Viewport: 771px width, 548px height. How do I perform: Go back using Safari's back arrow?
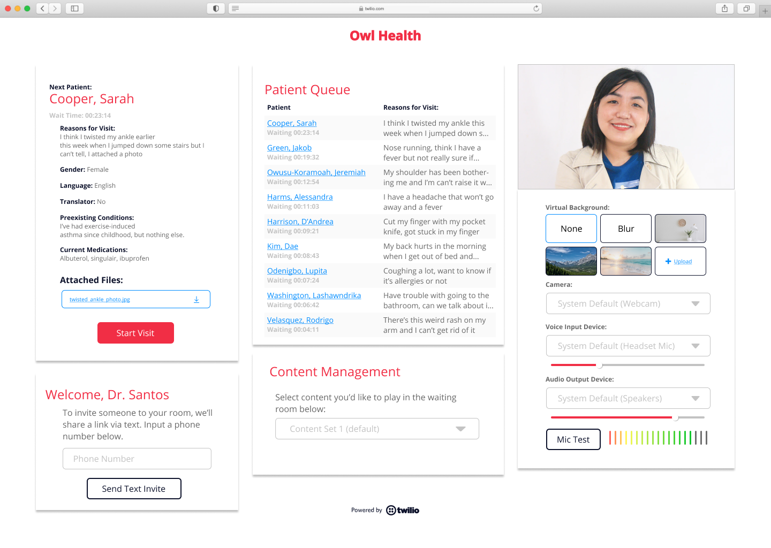point(42,9)
